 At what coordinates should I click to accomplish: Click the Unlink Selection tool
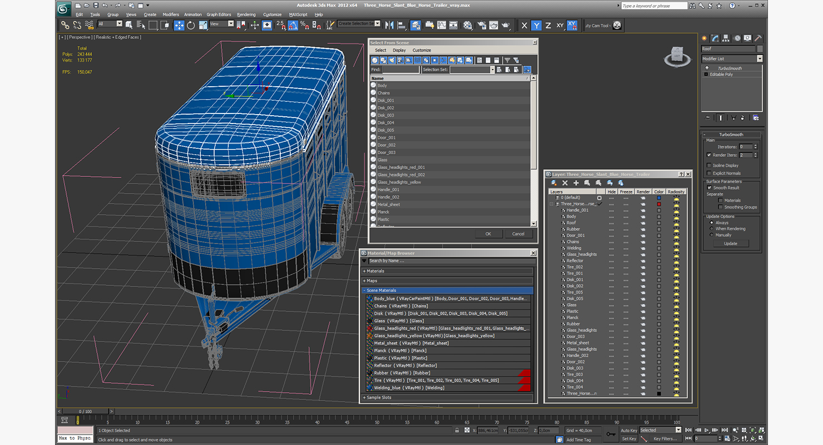pos(77,25)
